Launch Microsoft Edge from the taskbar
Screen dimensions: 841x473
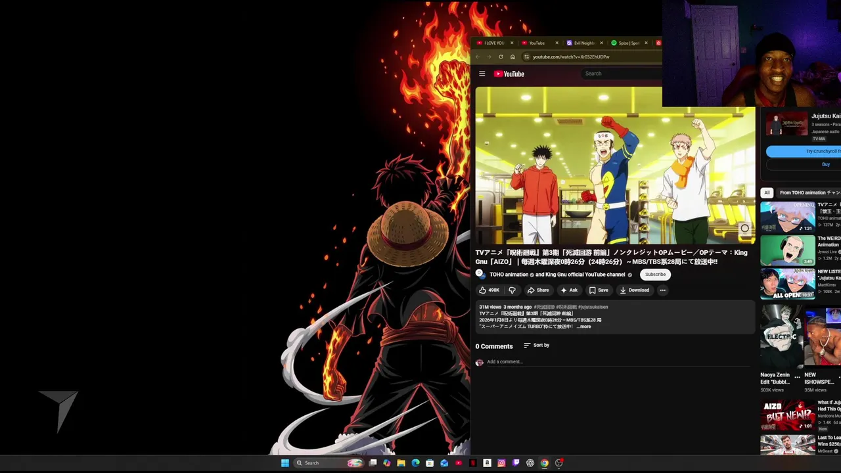[415, 463]
